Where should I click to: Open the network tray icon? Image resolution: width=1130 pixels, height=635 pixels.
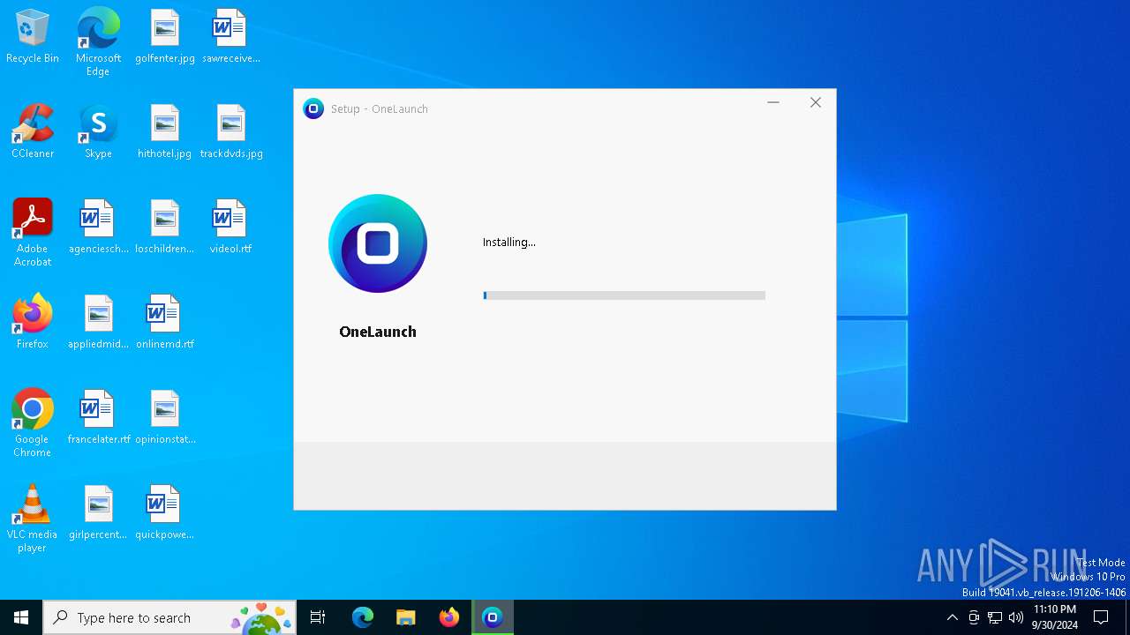[995, 617]
